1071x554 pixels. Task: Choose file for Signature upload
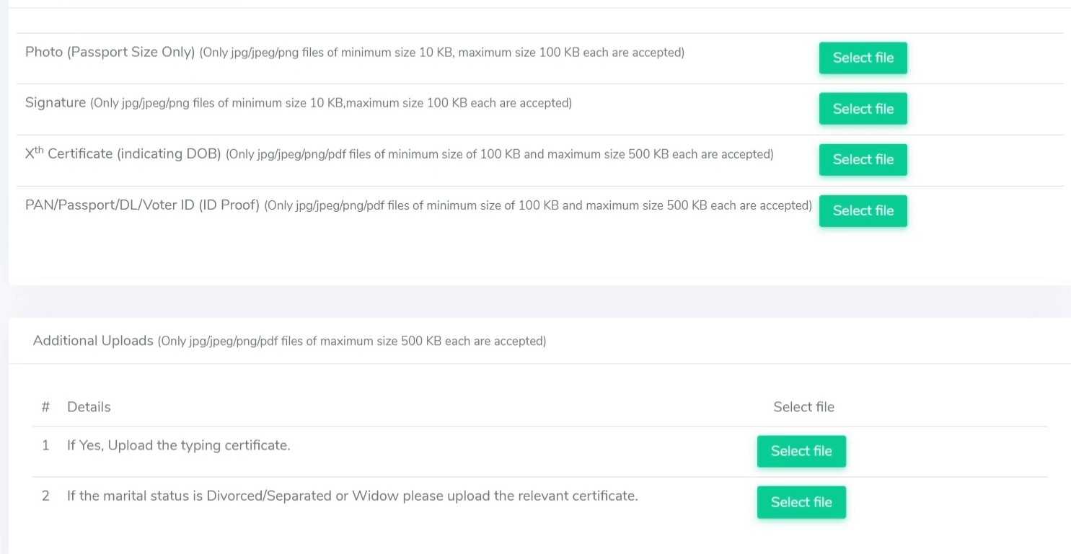tap(863, 109)
